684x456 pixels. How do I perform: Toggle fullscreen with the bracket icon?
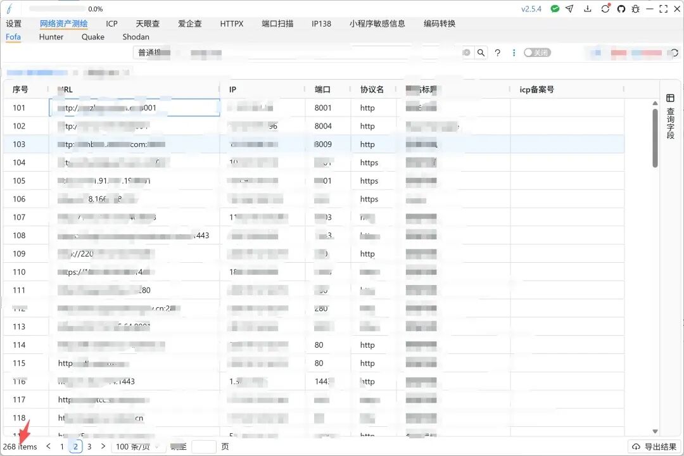[664, 9]
